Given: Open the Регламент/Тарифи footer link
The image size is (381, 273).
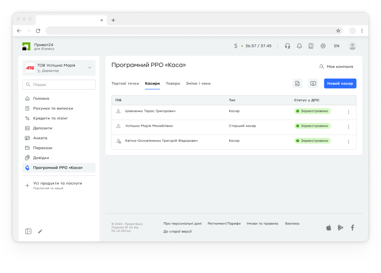Looking at the screenshot, I should point(224,223).
